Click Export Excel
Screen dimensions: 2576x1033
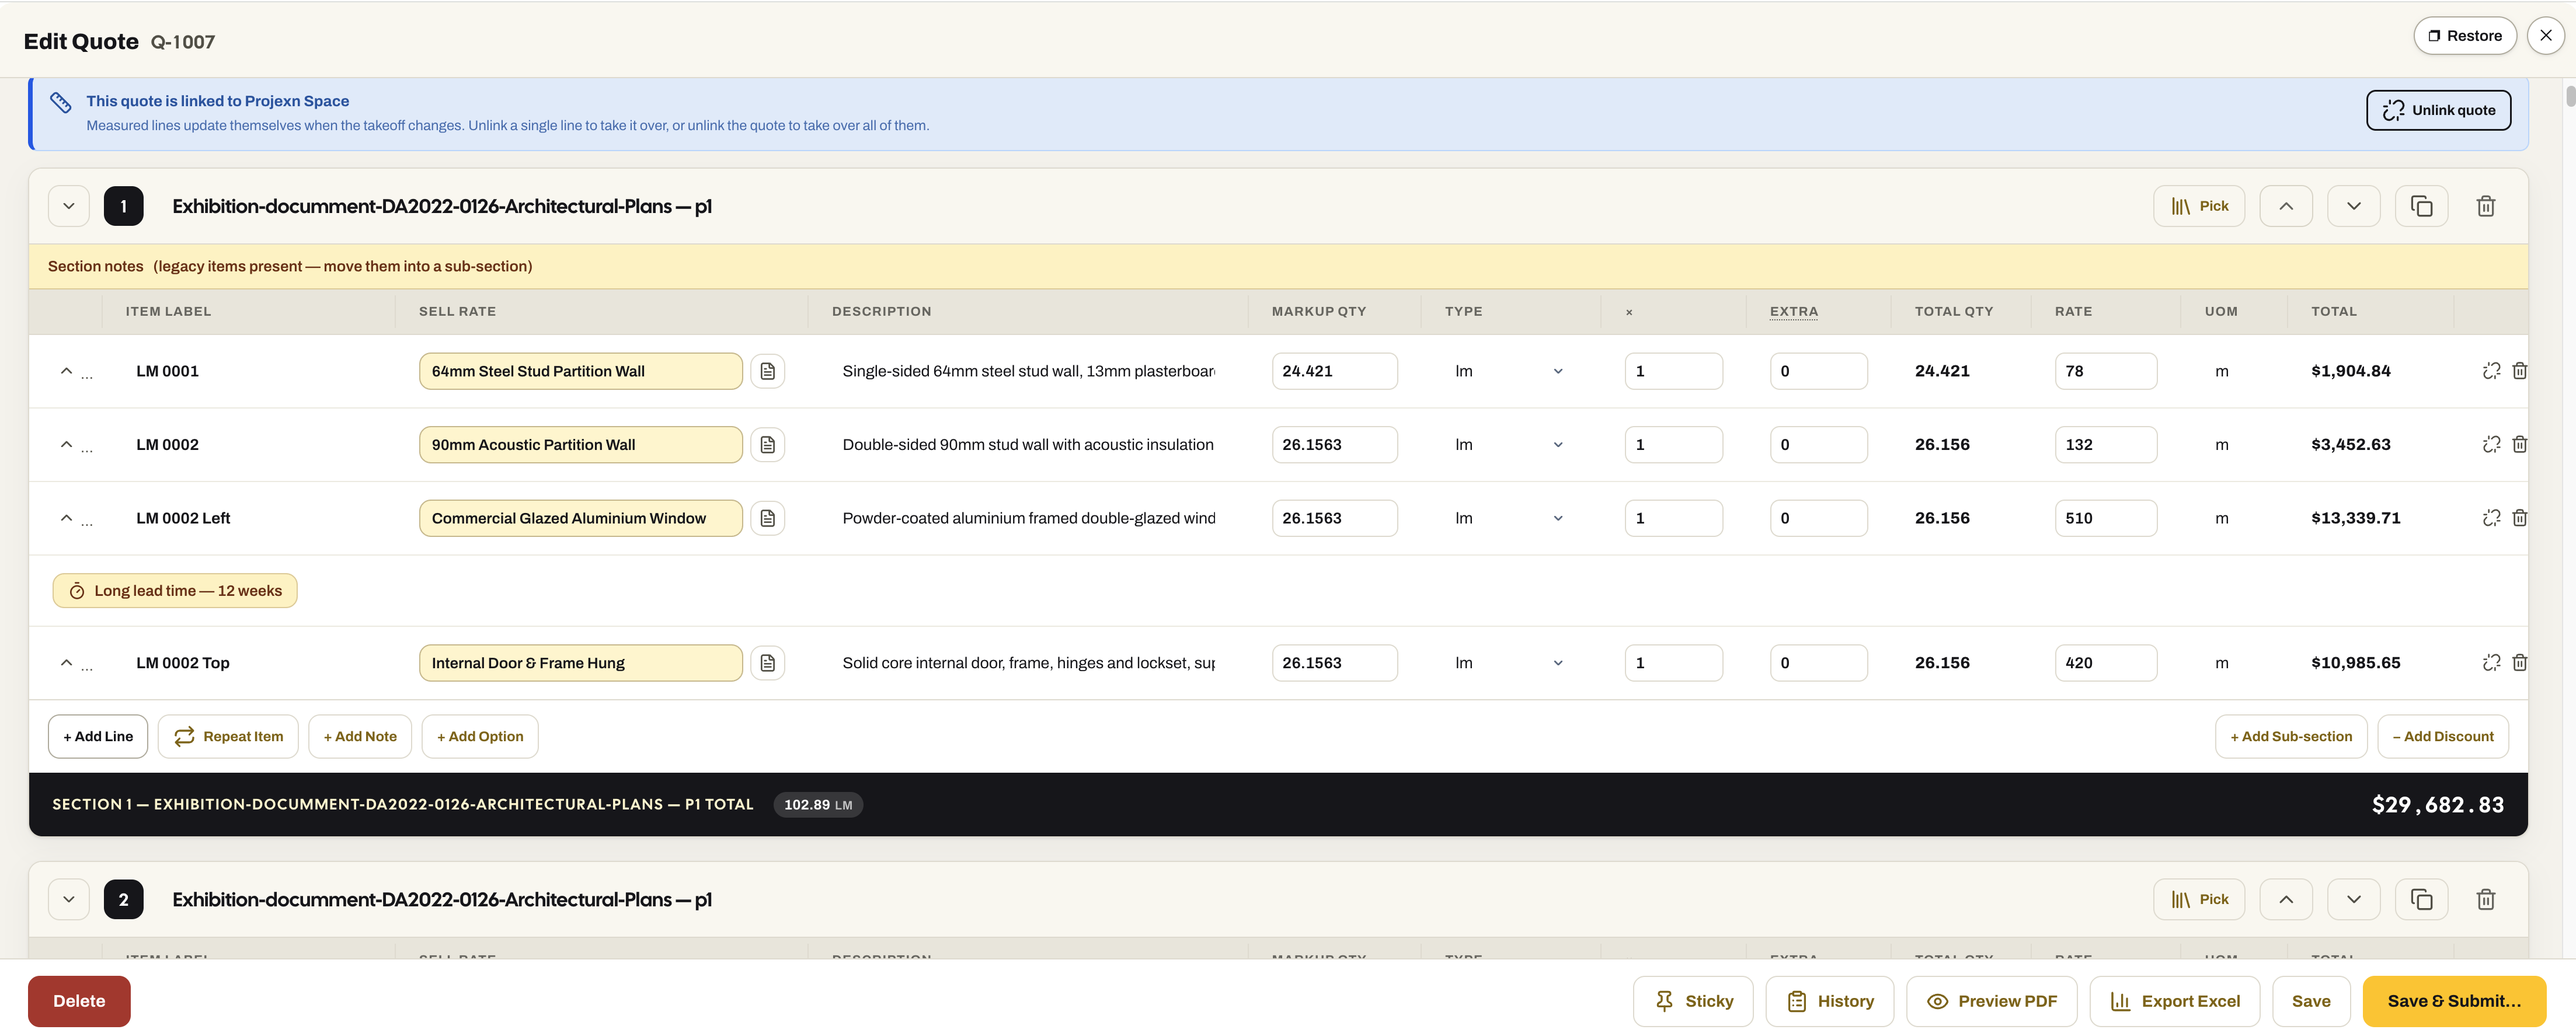click(x=2174, y=1001)
